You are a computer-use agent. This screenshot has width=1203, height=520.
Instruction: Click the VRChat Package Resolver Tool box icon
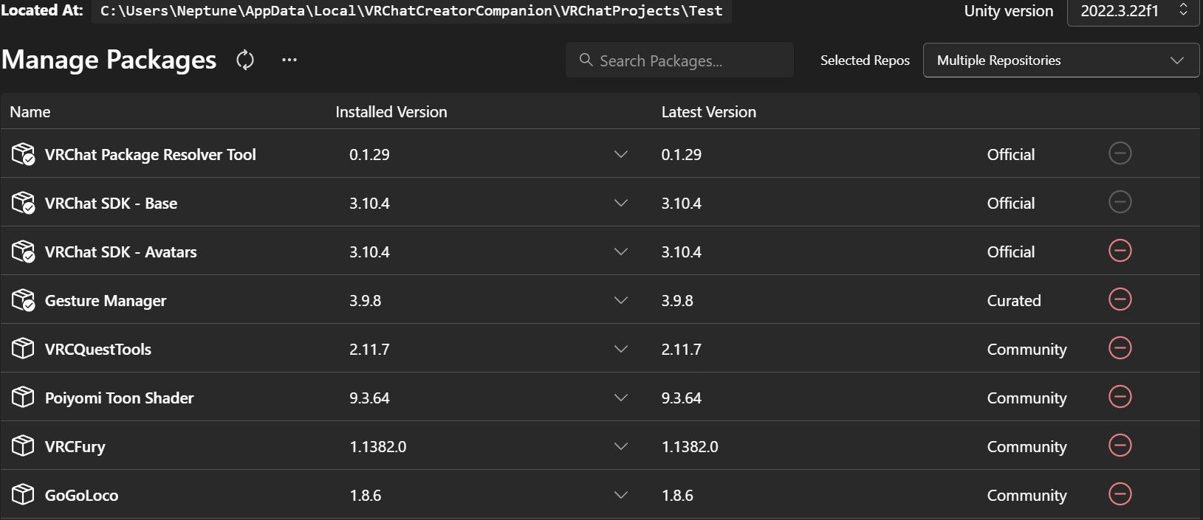pyautogui.click(x=24, y=154)
